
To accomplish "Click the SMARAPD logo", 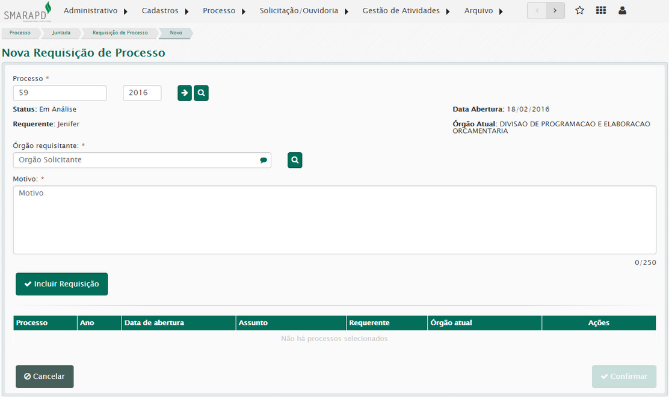I will [x=28, y=11].
